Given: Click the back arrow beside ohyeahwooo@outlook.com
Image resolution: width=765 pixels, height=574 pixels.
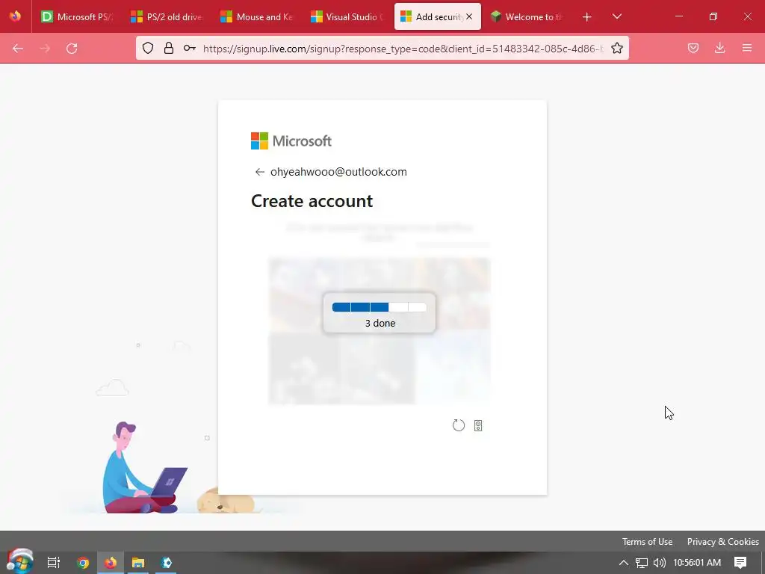Looking at the screenshot, I should 259,172.
